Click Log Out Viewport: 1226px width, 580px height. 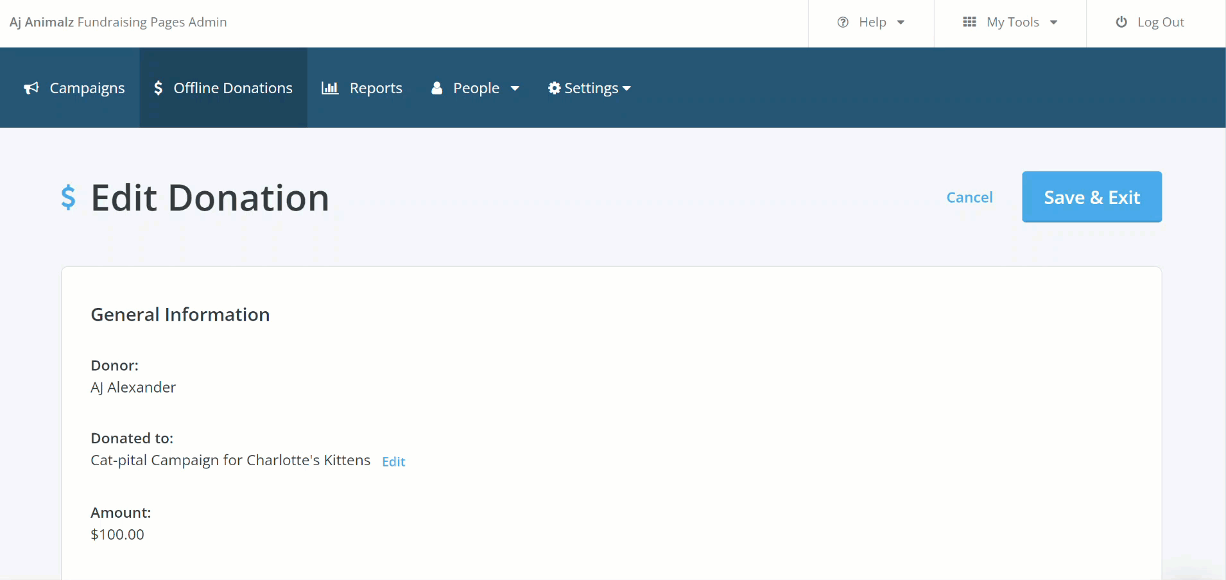coord(1160,22)
